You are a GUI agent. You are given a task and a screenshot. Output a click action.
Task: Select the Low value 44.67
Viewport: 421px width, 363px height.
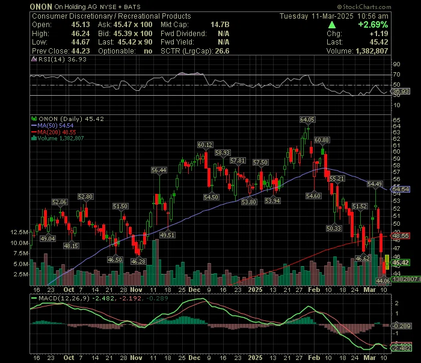pyautogui.click(x=81, y=42)
